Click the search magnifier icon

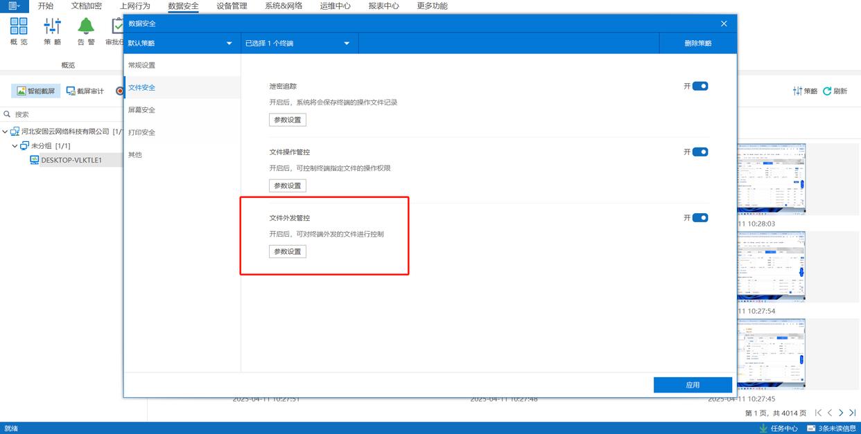8,114
